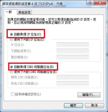Open advanced settings with 進階 button
Image resolution: width=108 pixels, height=112 pixels.
89,95
